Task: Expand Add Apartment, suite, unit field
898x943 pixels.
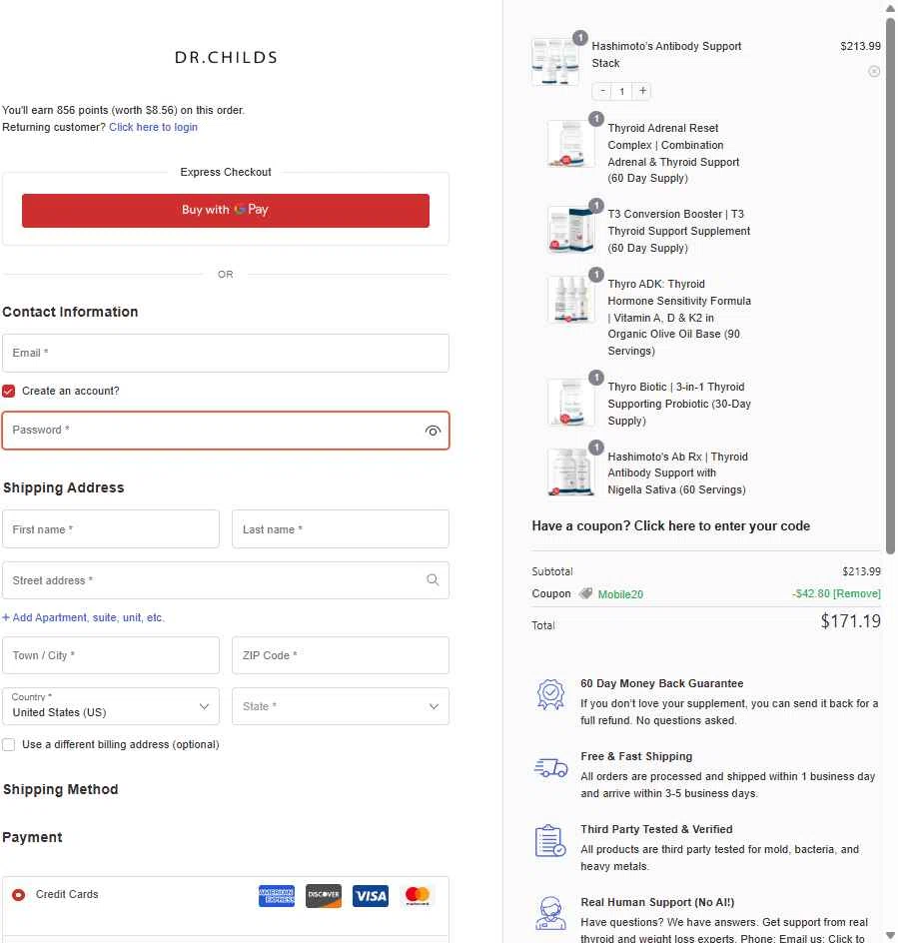Action: click(83, 617)
